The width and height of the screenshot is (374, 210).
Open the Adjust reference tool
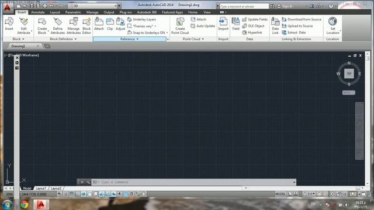pos(120,24)
